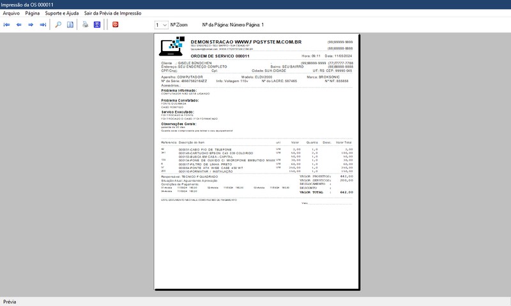Viewport: 511px width, 306px height.
Task: Click the Descrição do Item column header
Action: point(192,142)
